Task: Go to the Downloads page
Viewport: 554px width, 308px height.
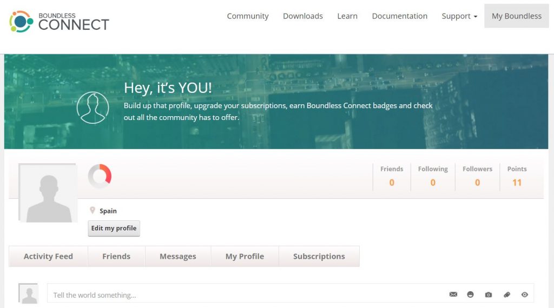Action: pyautogui.click(x=302, y=16)
